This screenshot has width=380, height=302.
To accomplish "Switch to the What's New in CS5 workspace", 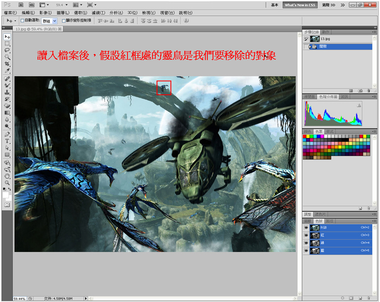I will point(300,5).
